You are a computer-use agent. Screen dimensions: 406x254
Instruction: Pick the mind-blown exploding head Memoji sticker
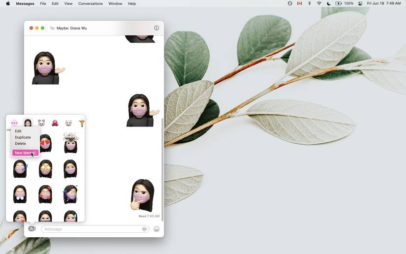point(71,143)
